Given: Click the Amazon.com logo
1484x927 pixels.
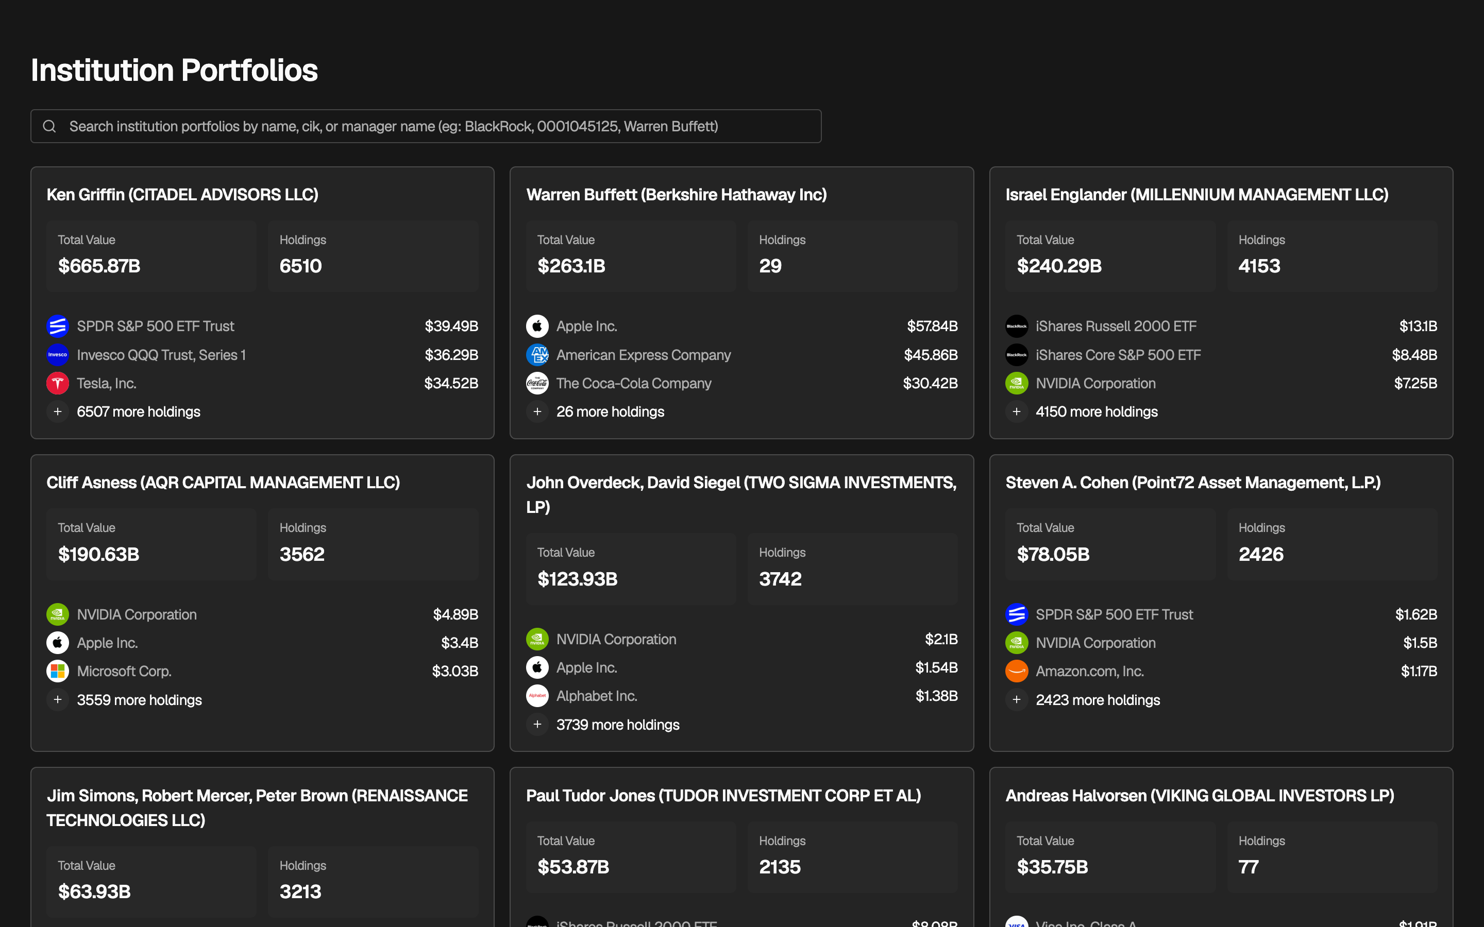Looking at the screenshot, I should [1017, 672].
